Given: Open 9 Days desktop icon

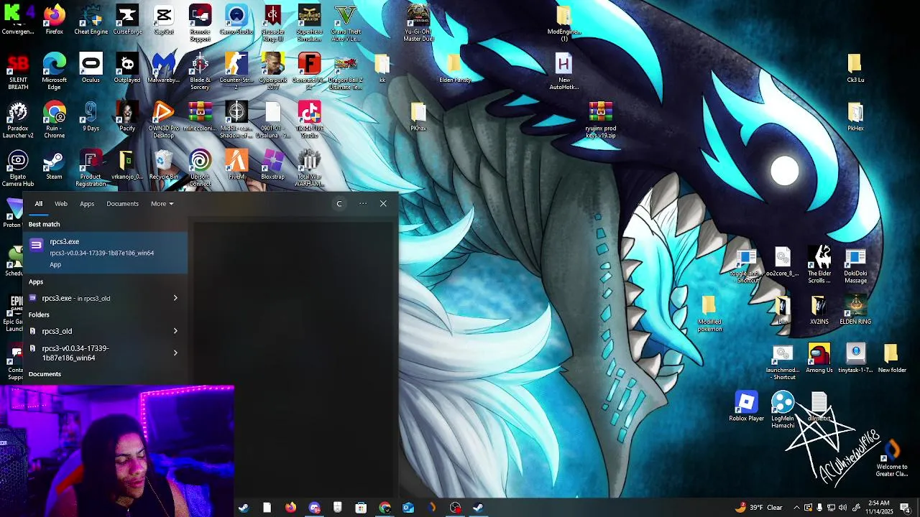Looking at the screenshot, I should (x=91, y=116).
